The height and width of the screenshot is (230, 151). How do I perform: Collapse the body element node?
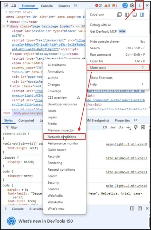coord(8,26)
